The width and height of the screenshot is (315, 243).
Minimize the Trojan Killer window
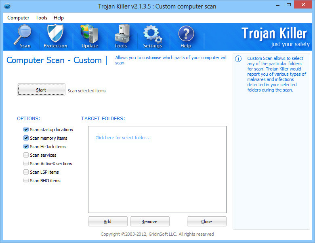(x=278, y=5)
